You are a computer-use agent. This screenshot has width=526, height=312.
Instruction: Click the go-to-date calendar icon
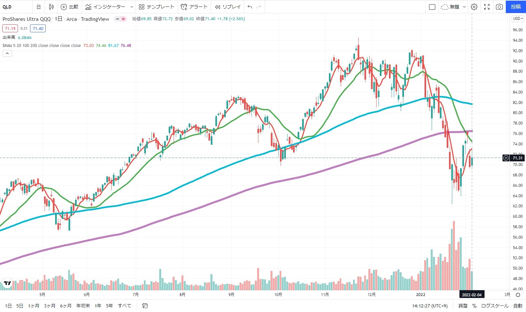[145, 305]
